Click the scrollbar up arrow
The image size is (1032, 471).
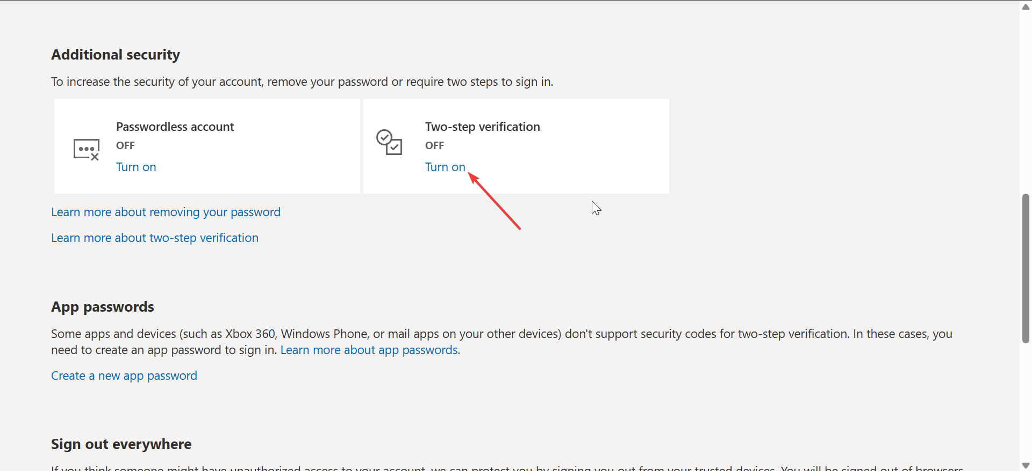(1026, 7)
